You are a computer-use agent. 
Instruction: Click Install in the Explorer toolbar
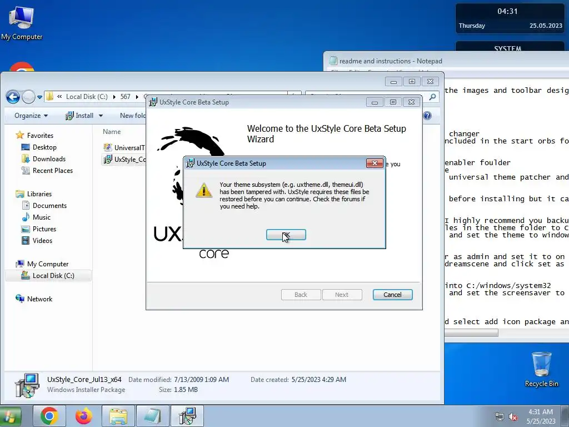(79, 116)
